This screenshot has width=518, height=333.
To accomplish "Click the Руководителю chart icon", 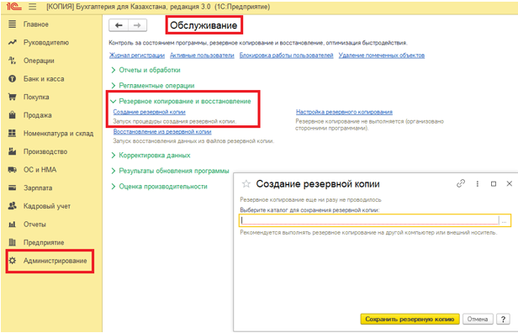I will click(x=13, y=42).
